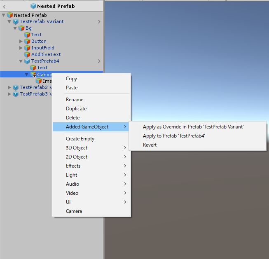The height and width of the screenshot is (259, 269).
Task: Choose Camera from the context menu
Action: [x=91, y=211]
